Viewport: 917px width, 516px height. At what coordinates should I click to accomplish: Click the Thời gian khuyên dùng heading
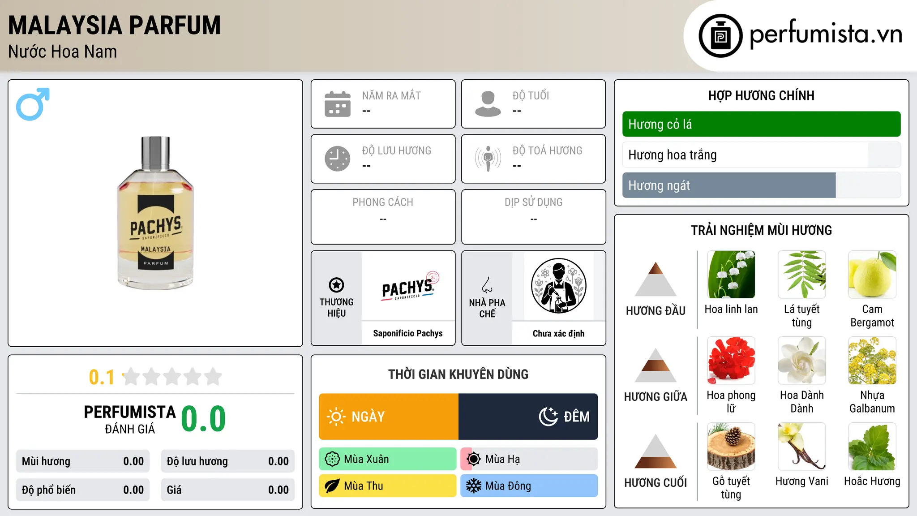(x=458, y=374)
